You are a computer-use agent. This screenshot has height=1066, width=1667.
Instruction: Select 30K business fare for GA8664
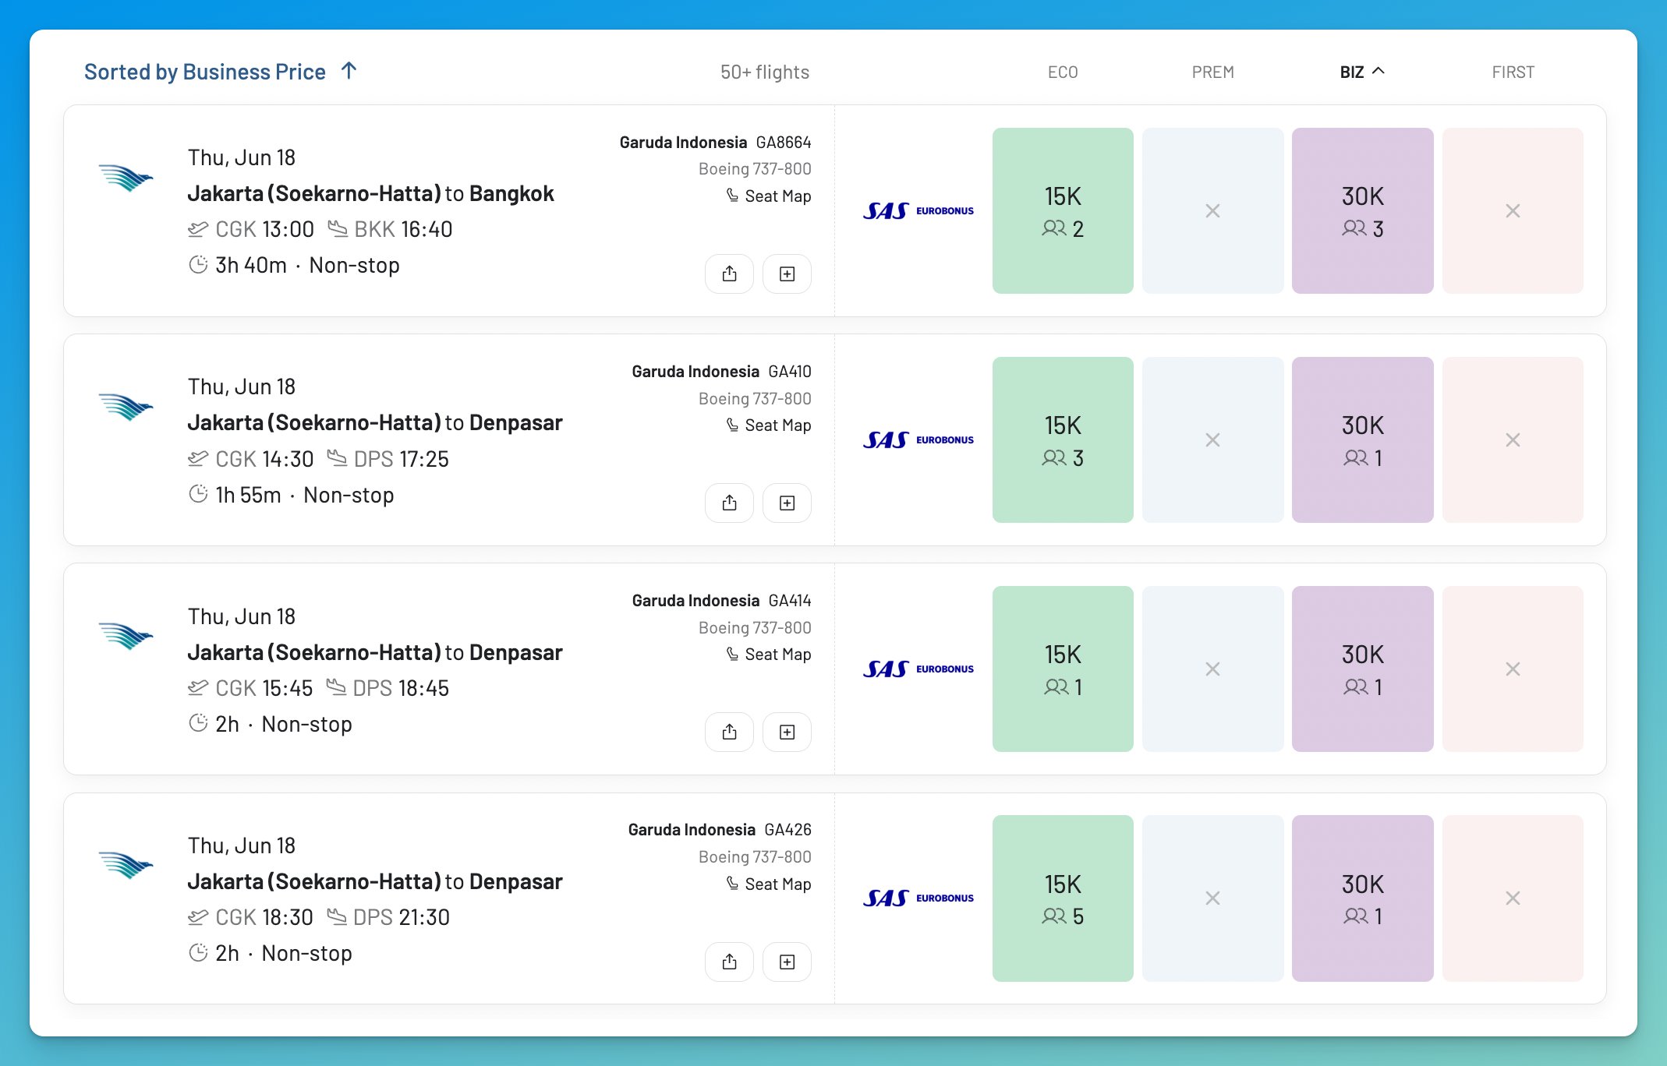1362,210
